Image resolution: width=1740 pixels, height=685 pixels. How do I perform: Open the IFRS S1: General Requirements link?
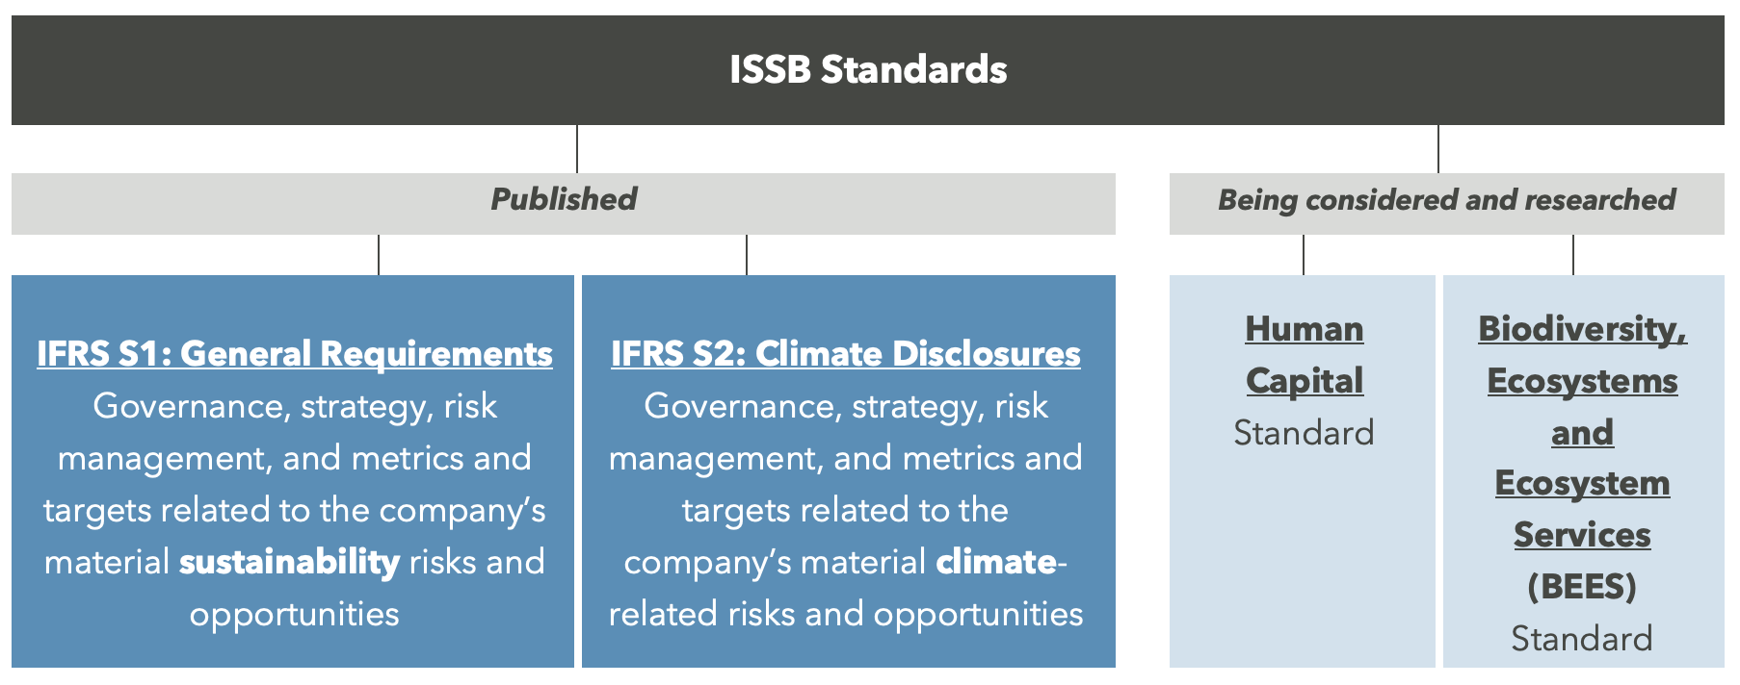pyautogui.click(x=295, y=353)
